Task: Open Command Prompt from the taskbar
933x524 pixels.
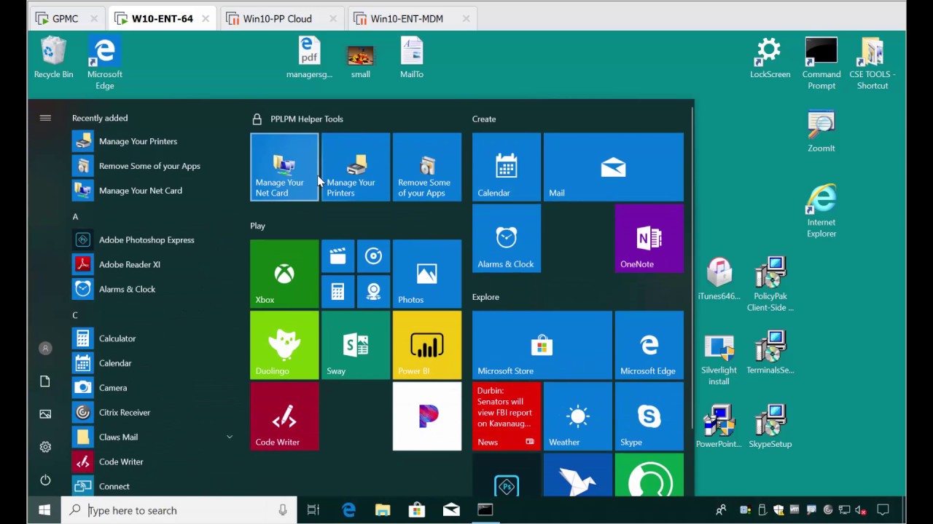Action: [x=485, y=510]
